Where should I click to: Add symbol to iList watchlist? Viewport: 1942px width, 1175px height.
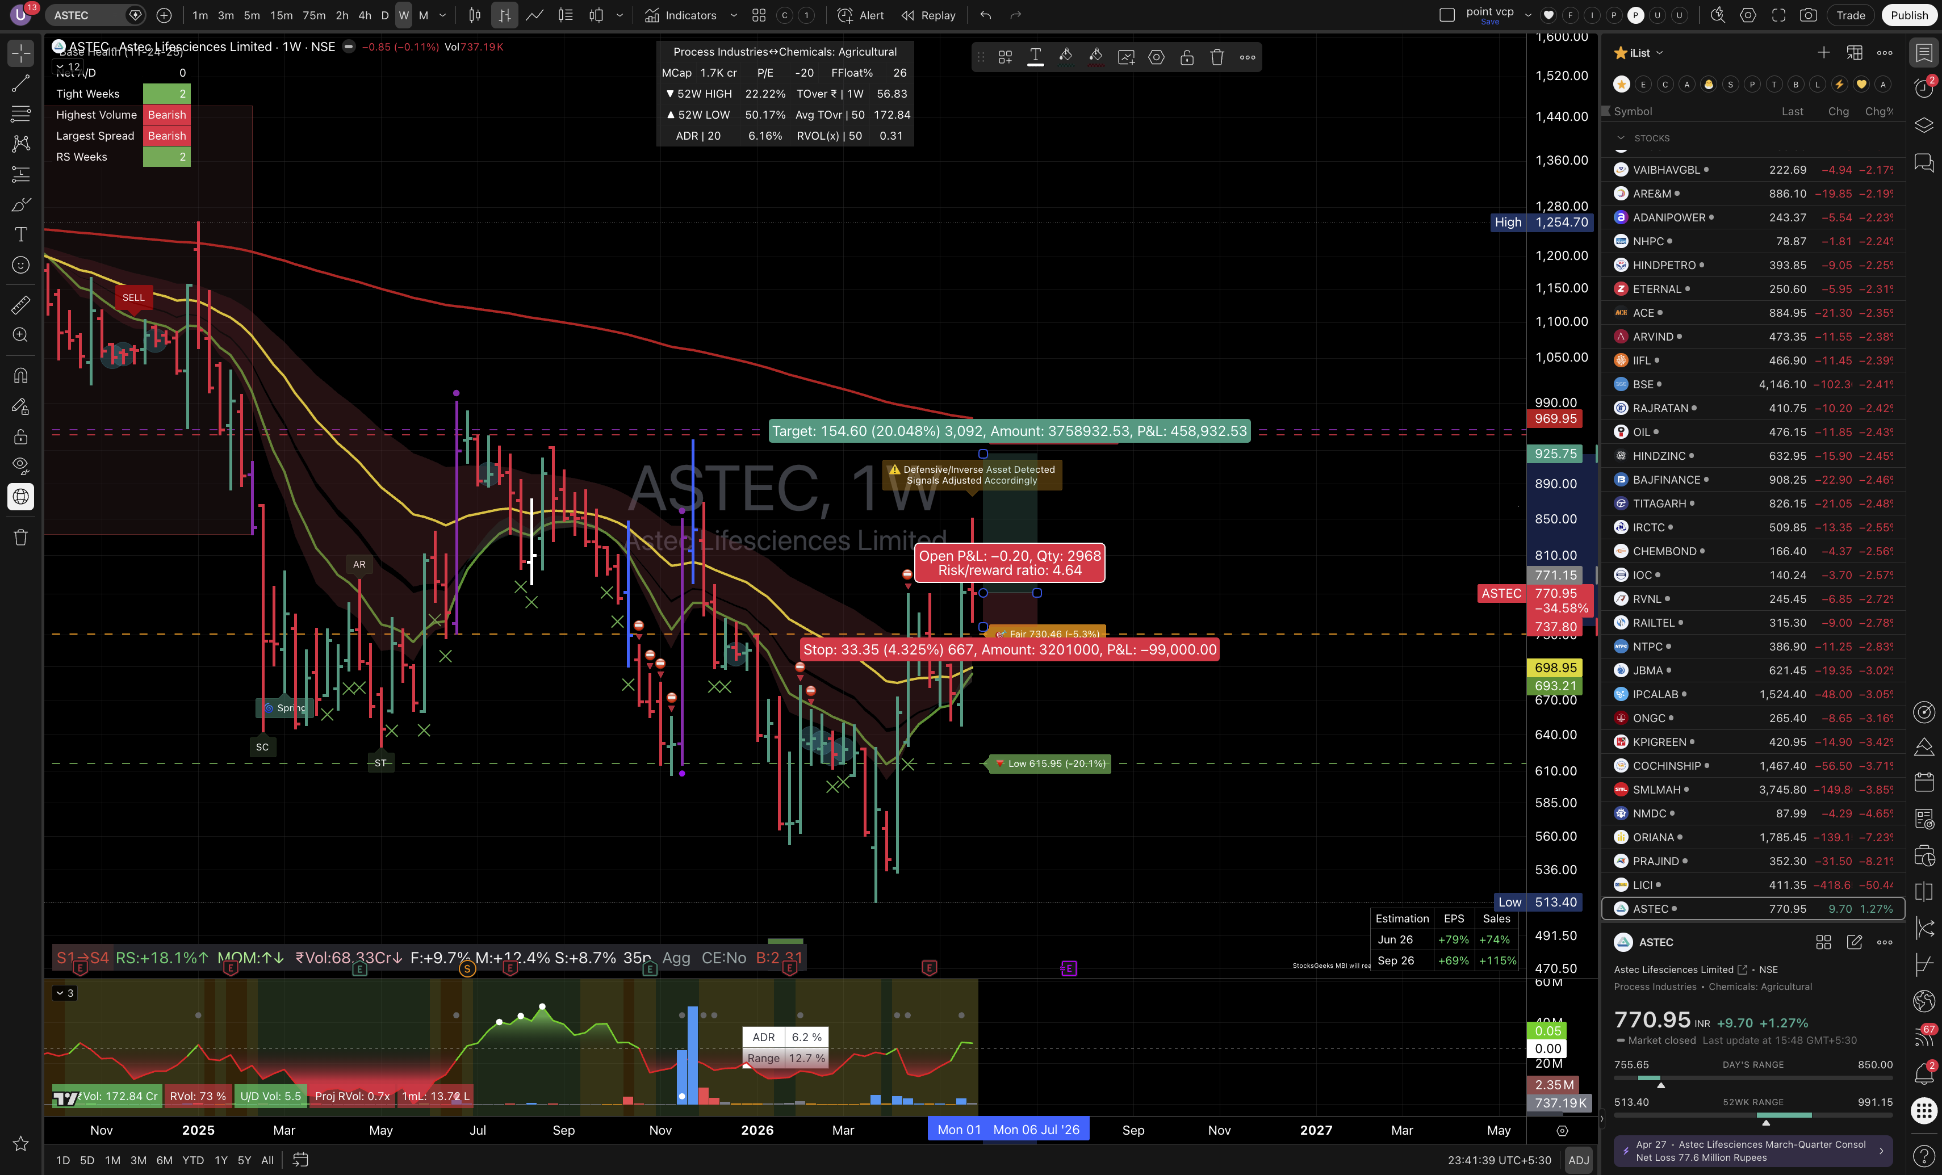point(1824,53)
